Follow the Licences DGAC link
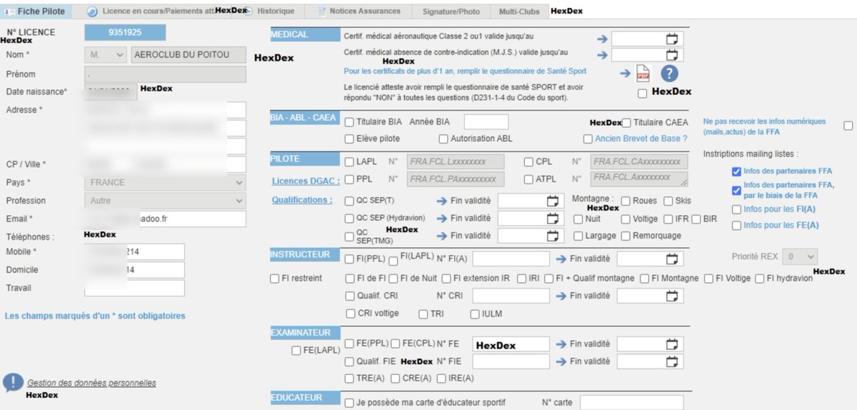Screen dimensions: 857x410 tap(305, 181)
